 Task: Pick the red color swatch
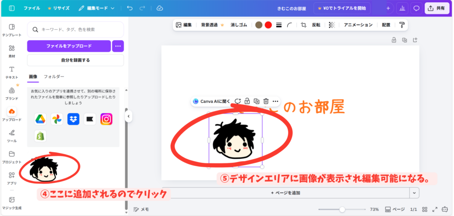(268, 25)
